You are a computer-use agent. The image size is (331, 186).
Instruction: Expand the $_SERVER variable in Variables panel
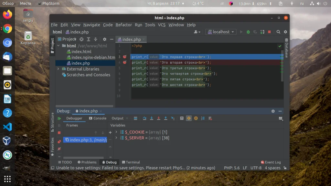(116, 138)
